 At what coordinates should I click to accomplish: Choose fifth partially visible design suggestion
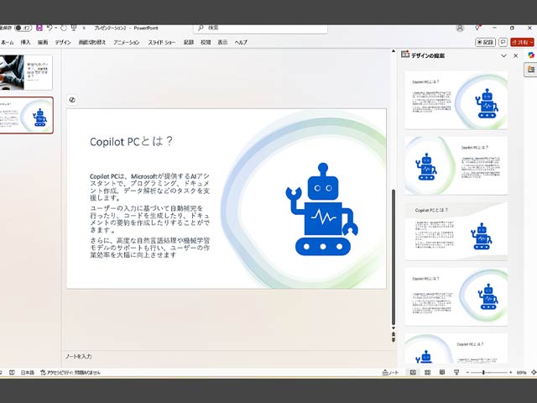click(456, 348)
